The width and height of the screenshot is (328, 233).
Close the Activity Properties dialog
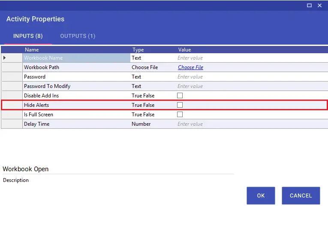[319, 6]
